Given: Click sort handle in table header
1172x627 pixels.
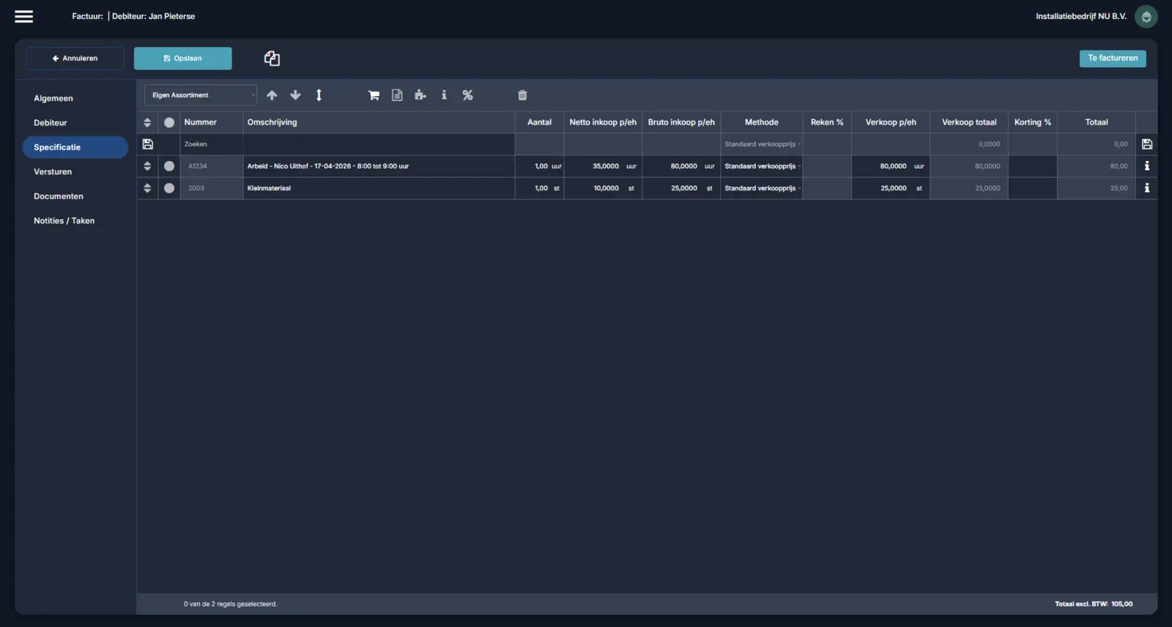Looking at the screenshot, I should (147, 122).
